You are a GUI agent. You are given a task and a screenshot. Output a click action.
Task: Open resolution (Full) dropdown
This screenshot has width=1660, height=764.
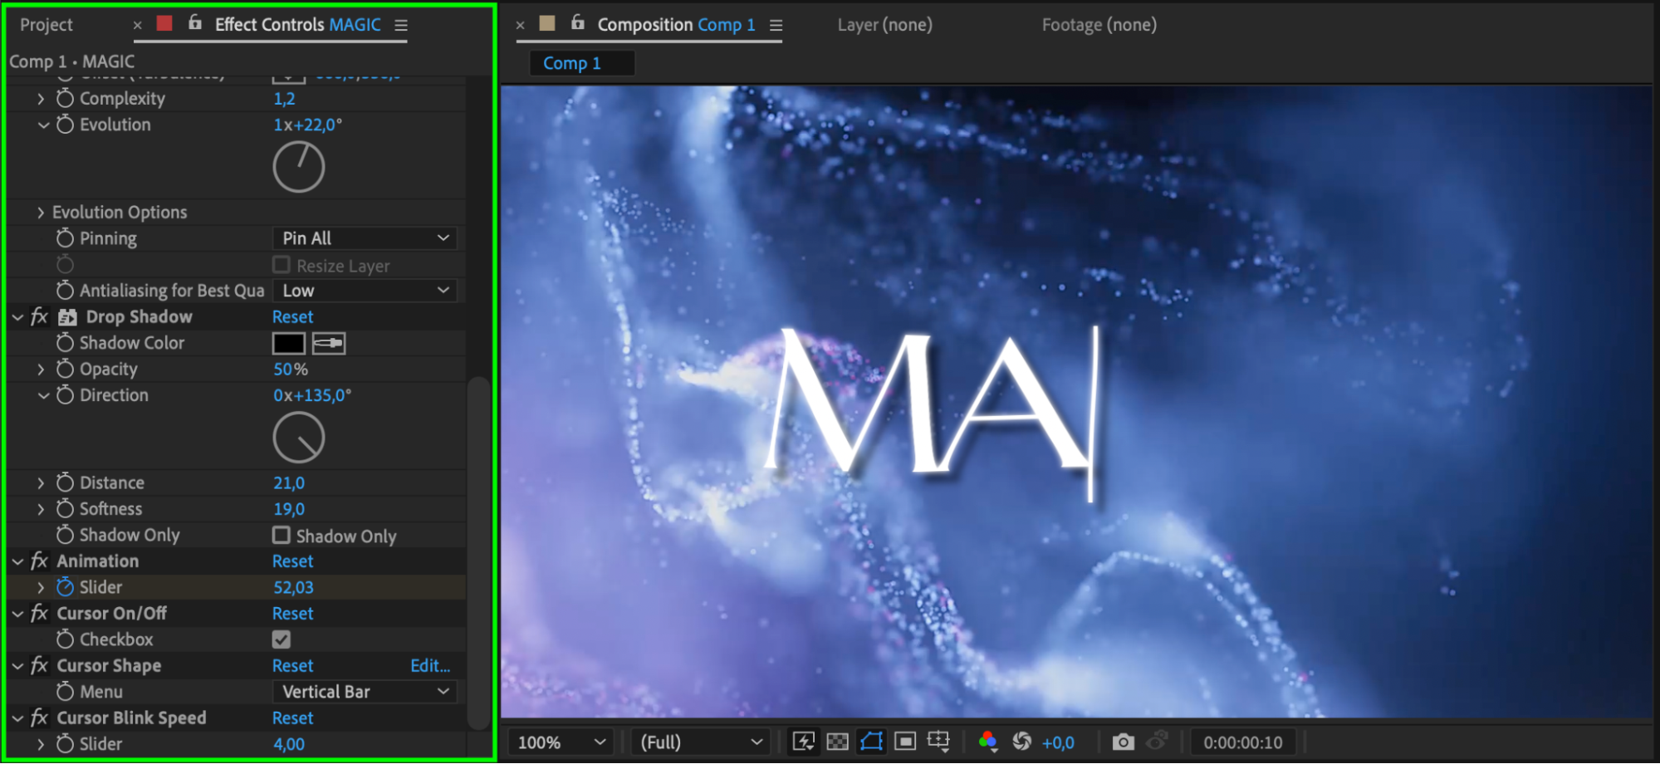[x=700, y=742]
